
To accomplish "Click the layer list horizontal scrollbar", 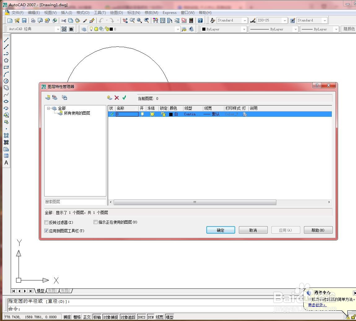I will [195, 202].
